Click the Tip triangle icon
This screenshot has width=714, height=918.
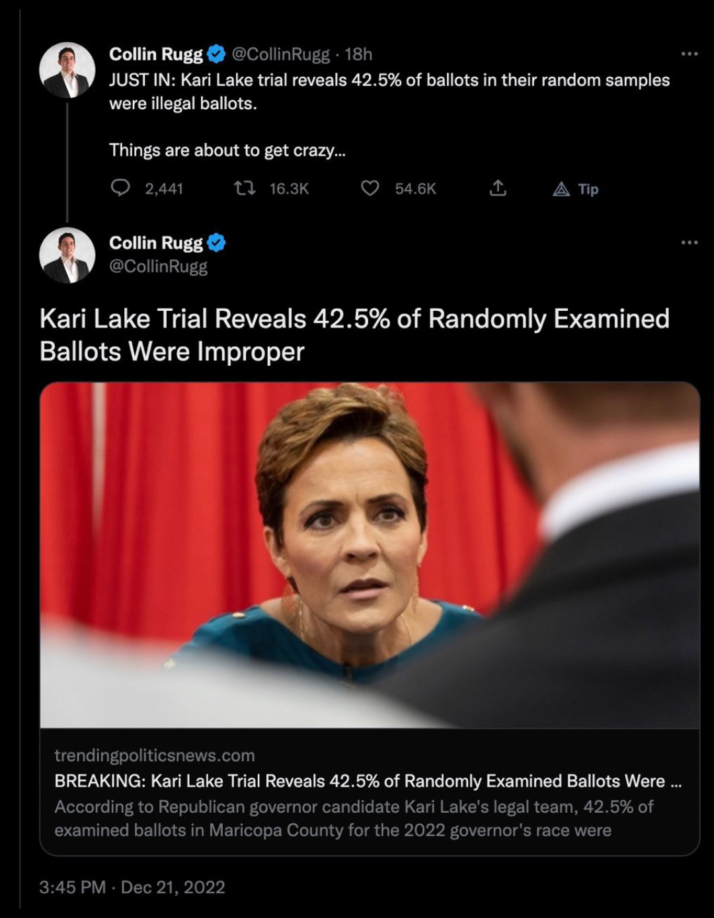pyautogui.click(x=561, y=190)
